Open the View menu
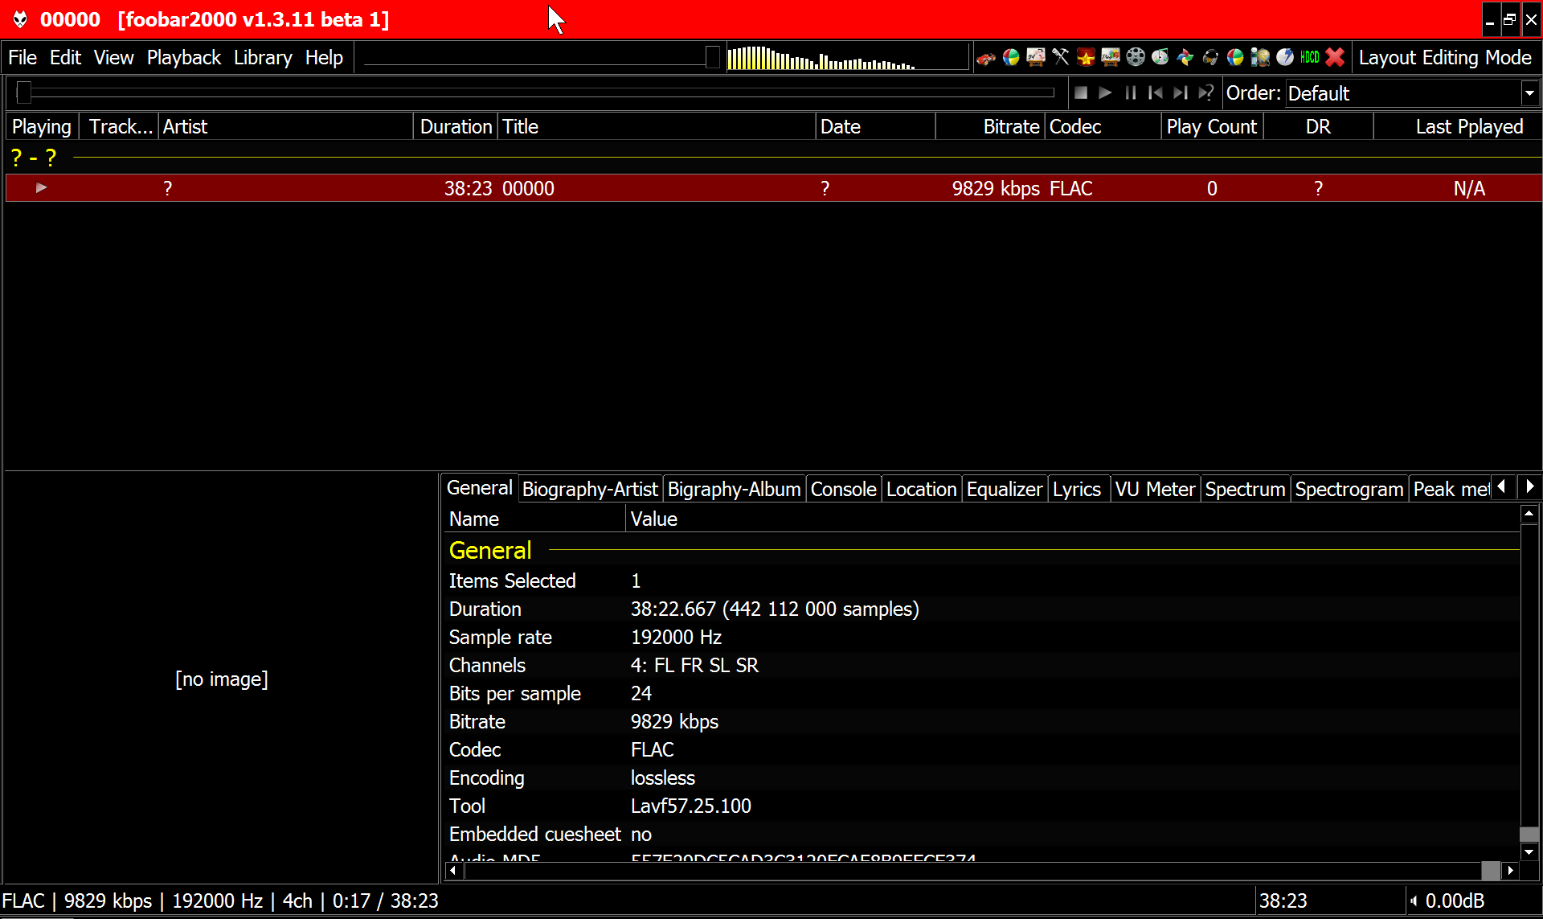The height and width of the screenshot is (919, 1543). pyautogui.click(x=113, y=58)
